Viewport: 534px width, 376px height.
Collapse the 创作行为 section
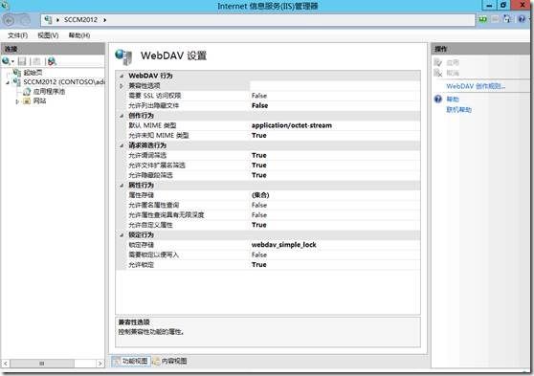(x=122, y=116)
